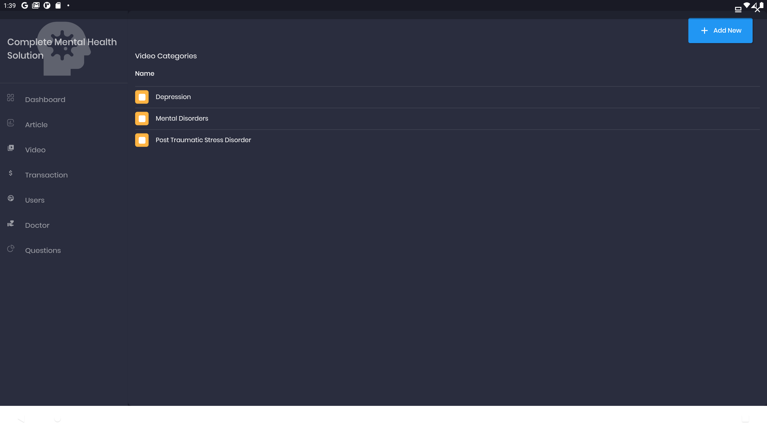Click the Video play icon in sidebar
Image resolution: width=767 pixels, height=431 pixels.
click(10, 148)
